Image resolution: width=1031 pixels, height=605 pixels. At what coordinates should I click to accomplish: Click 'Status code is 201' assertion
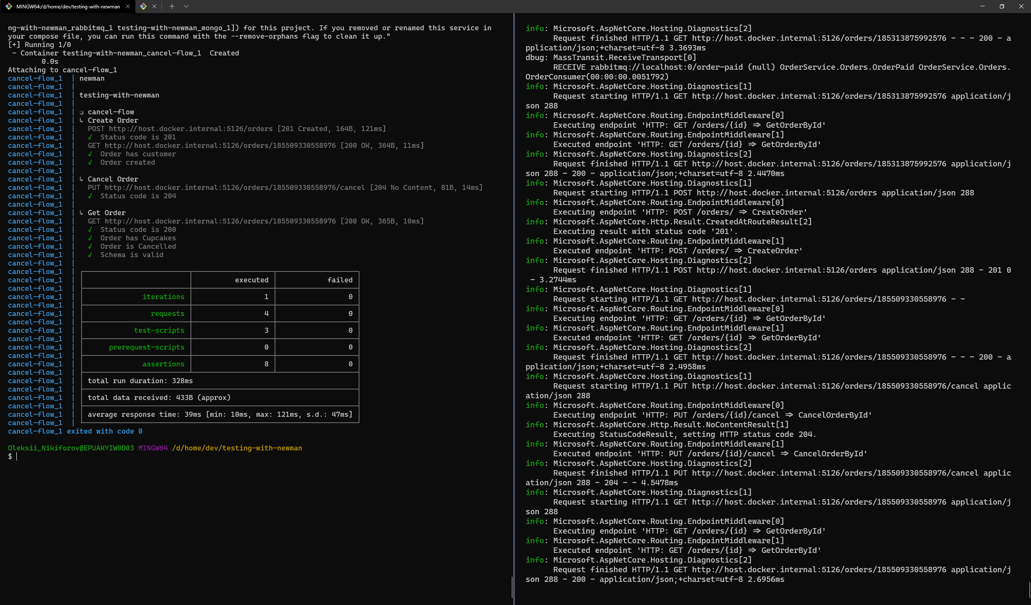138,137
